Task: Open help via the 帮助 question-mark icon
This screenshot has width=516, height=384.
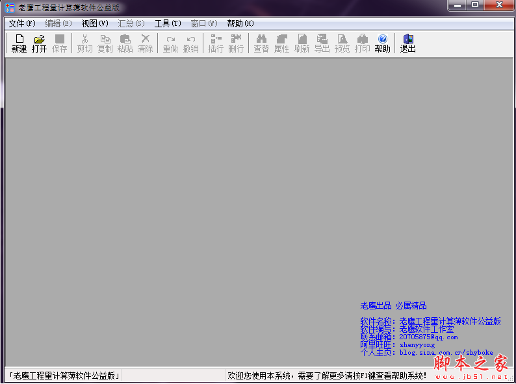Action: (382, 43)
